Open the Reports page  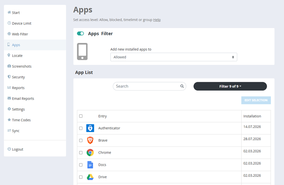35,88
